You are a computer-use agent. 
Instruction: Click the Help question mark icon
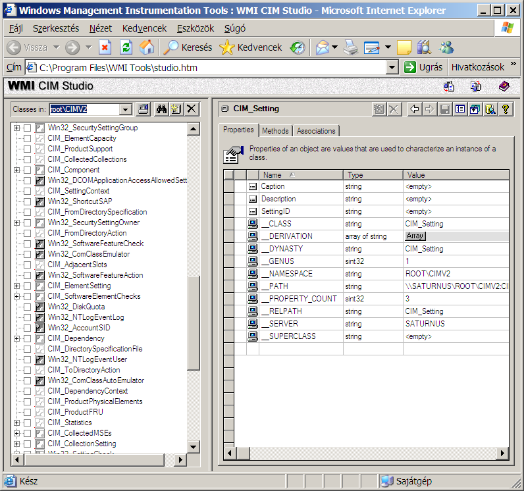[x=506, y=109]
